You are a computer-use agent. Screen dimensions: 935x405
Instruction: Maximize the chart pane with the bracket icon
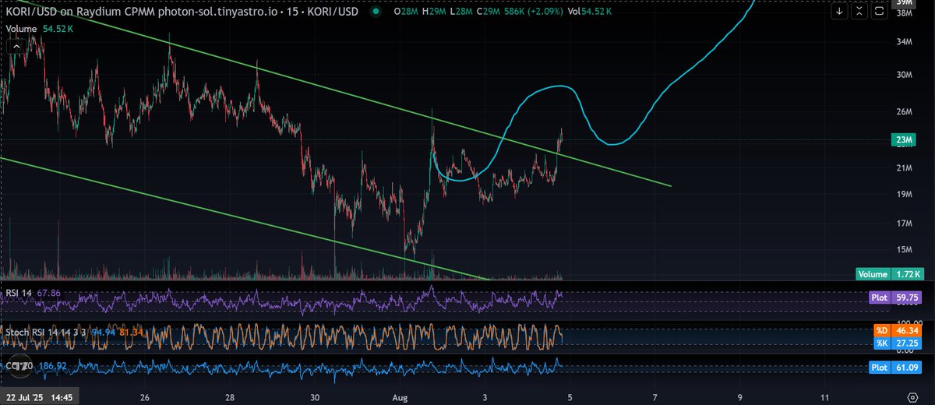[x=878, y=12]
